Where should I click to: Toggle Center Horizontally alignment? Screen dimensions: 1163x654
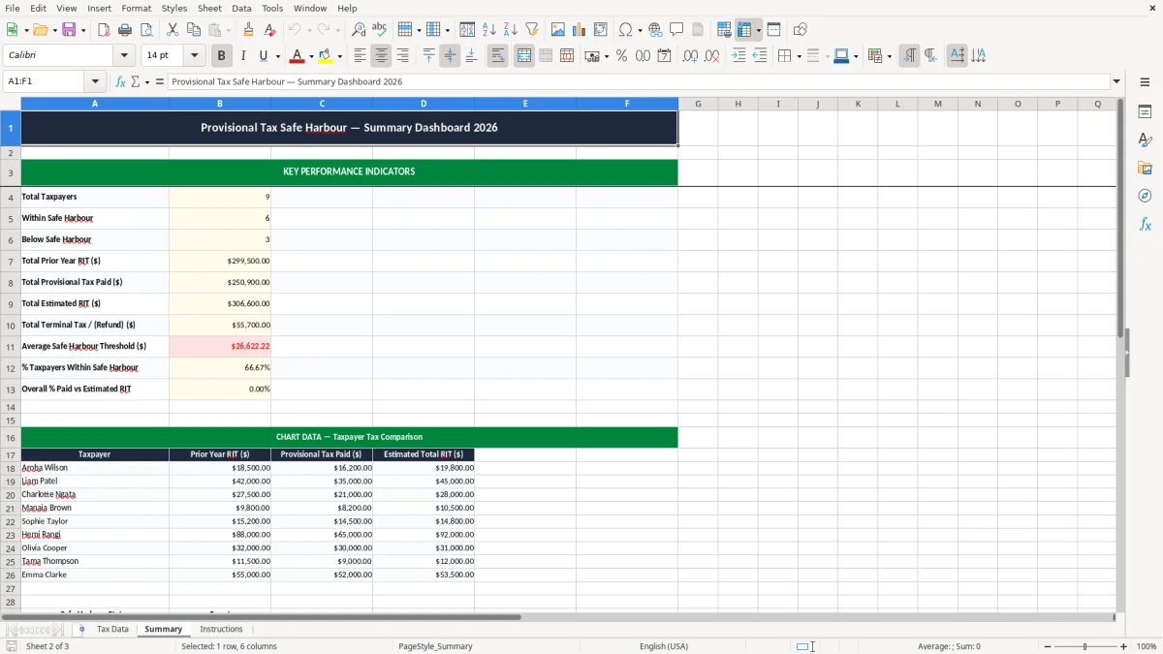pyautogui.click(x=382, y=56)
